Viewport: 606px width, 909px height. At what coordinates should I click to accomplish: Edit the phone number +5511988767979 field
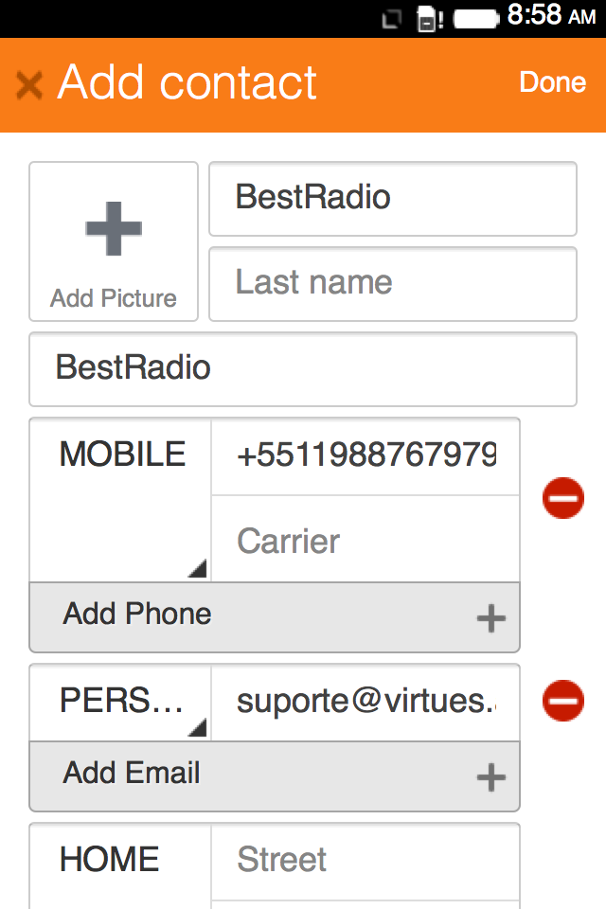(x=365, y=456)
